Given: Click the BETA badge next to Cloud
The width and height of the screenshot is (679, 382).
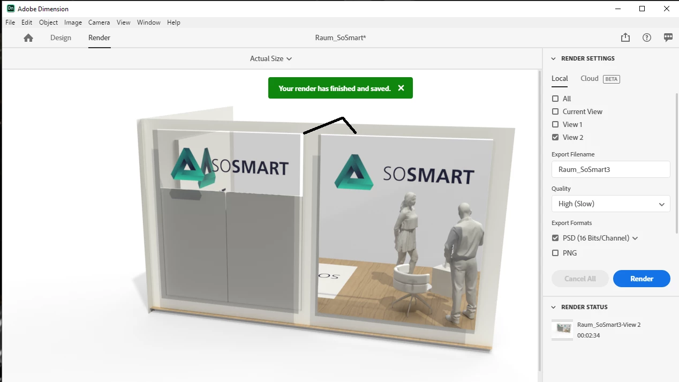Looking at the screenshot, I should click(x=611, y=79).
